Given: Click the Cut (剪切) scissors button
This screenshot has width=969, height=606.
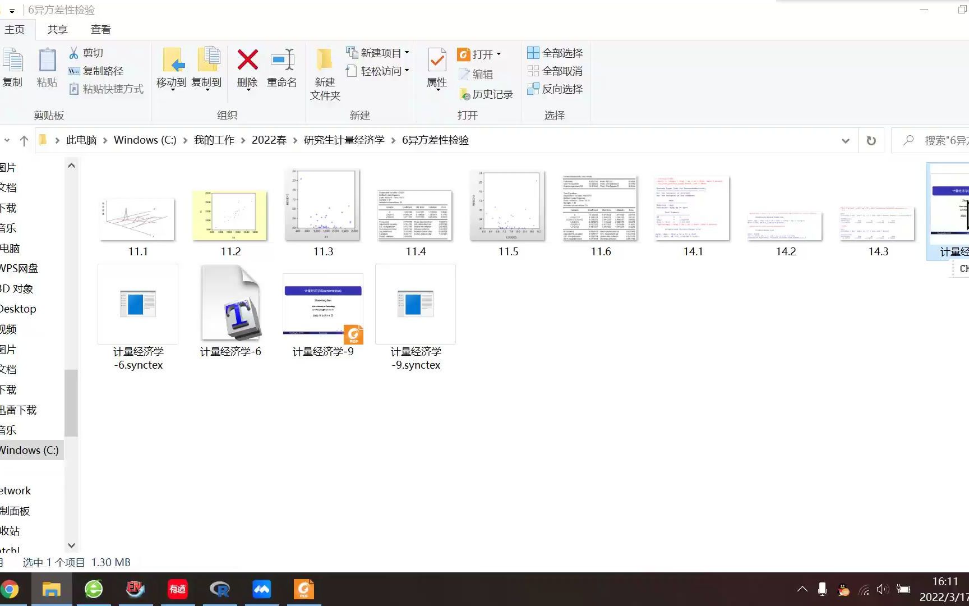Looking at the screenshot, I should [x=86, y=53].
